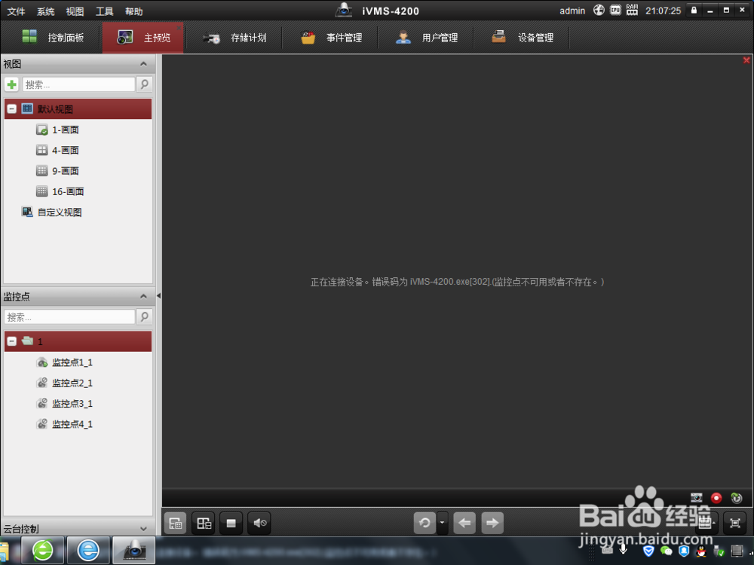Collapse the 视图 panel with its chevron
The height and width of the screenshot is (565, 754).
click(x=143, y=64)
